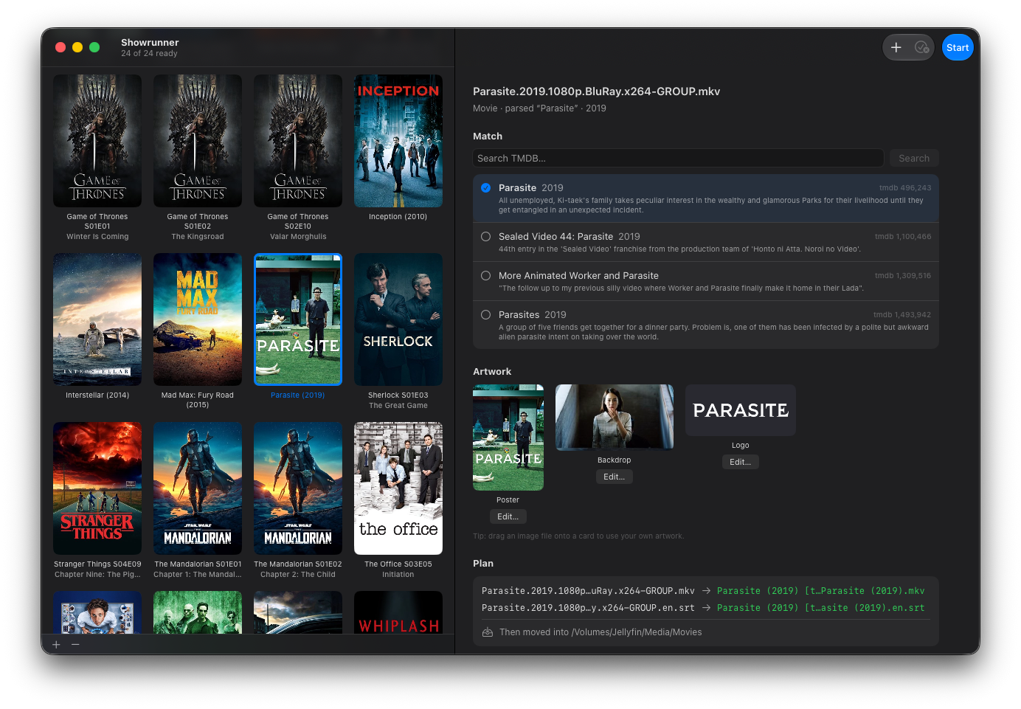Click the plus icon below the poster grid
The width and height of the screenshot is (1021, 709).
56,644
